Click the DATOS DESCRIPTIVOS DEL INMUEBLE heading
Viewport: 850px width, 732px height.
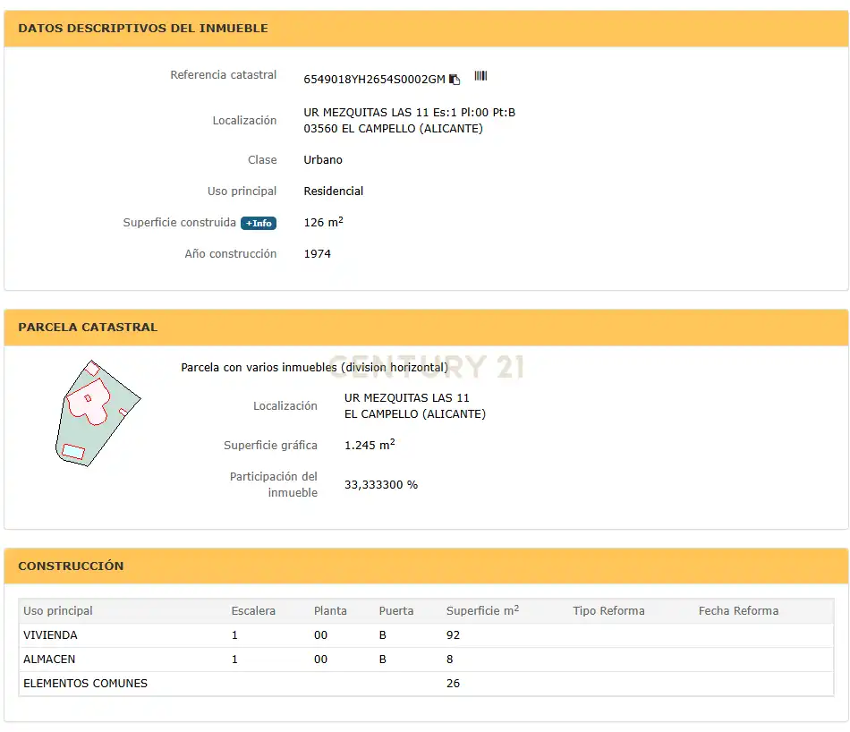point(143,29)
